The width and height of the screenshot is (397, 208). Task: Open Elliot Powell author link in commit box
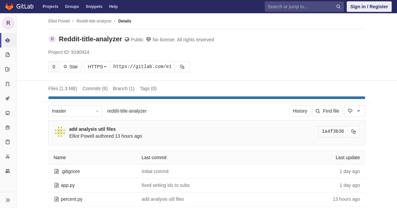click(82, 136)
